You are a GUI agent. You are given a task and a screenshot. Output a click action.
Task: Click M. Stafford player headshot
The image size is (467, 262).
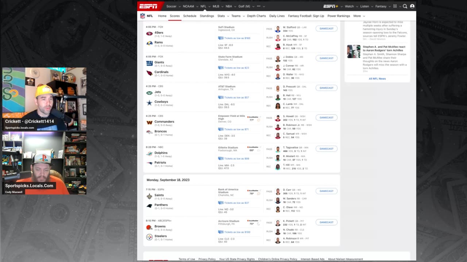pos(278,29)
